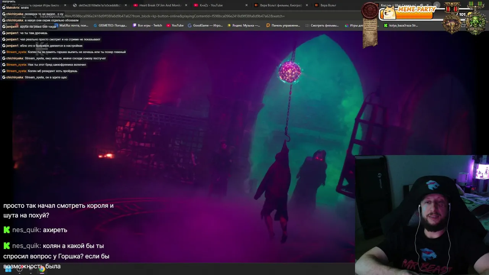Mute the 'Король и Шут' tab audio icon
The width and height of the screenshot is (489, 275).
(x=421, y=5)
